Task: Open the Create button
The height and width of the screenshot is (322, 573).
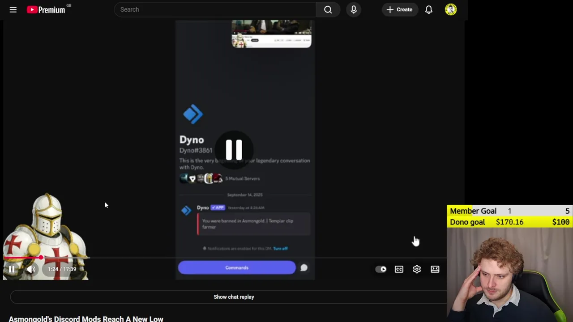Action: coord(400,9)
